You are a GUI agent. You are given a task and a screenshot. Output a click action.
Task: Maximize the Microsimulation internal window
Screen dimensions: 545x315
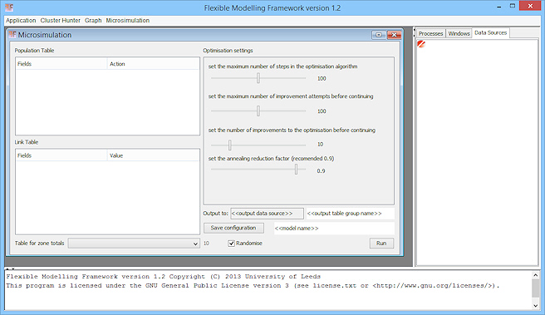coord(379,35)
